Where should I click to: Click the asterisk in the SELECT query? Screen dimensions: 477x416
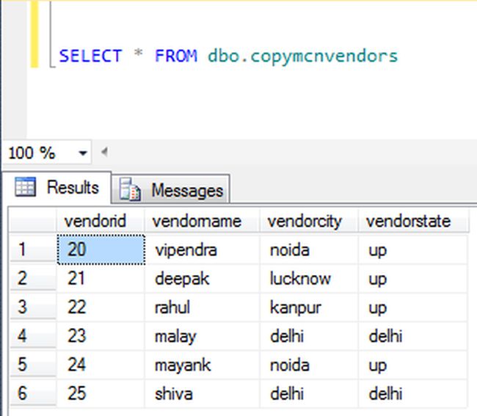click(139, 54)
